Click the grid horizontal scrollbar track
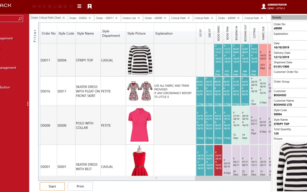Viewport: 307px width, 192px height. [233, 178]
